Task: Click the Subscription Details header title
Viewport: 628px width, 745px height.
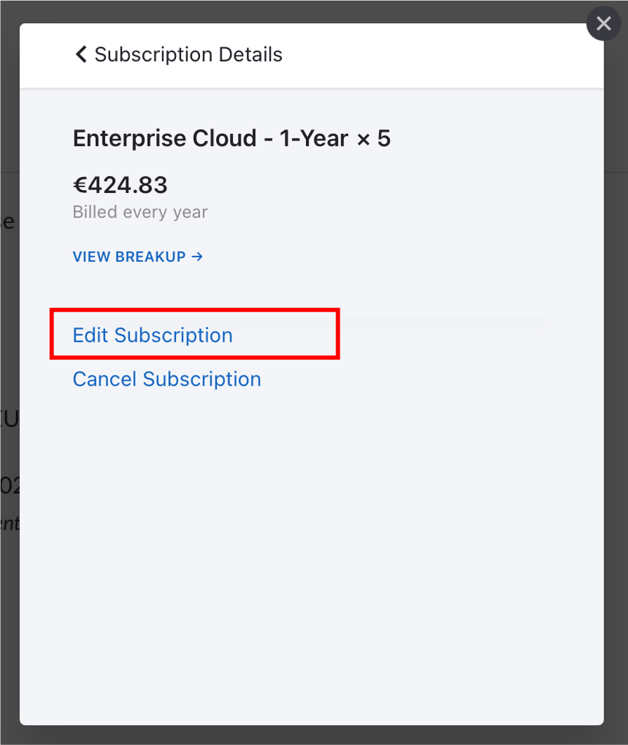Action: (188, 55)
